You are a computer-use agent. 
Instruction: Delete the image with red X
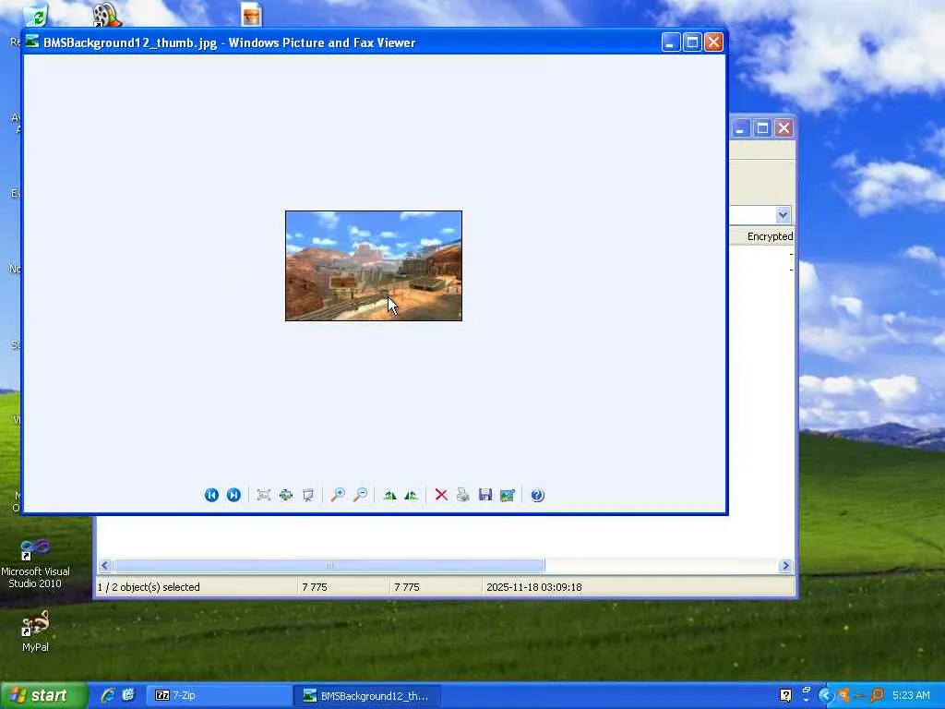(441, 495)
